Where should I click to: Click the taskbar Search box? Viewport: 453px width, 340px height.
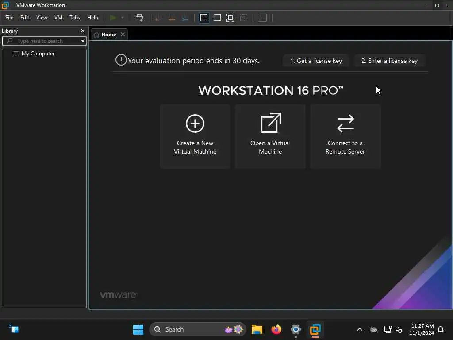click(x=197, y=329)
